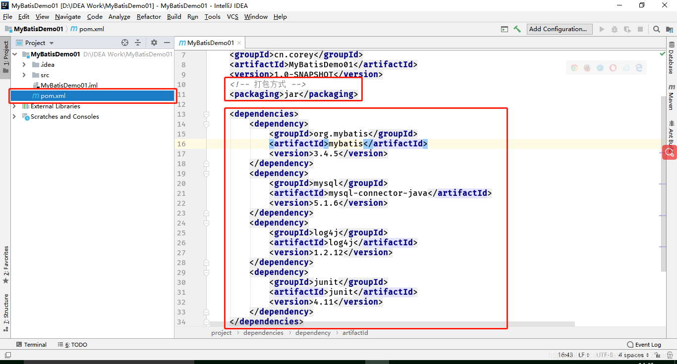Click Collapse All icon in Project panel
The image size is (677, 364).
(x=138, y=43)
